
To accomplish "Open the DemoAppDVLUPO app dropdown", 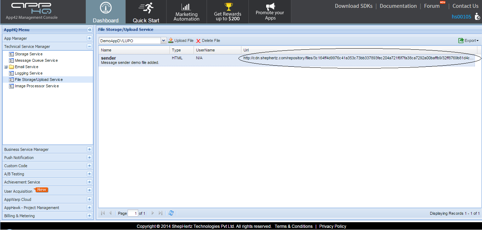I will [163, 40].
